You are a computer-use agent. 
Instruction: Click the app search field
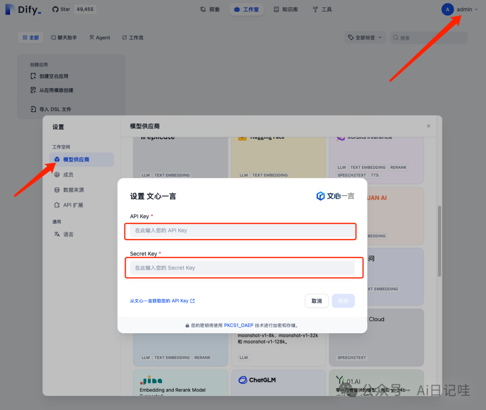pos(428,37)
